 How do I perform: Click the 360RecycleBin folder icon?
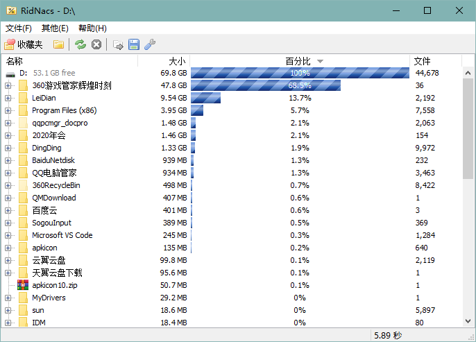click(x=23, y=185)
